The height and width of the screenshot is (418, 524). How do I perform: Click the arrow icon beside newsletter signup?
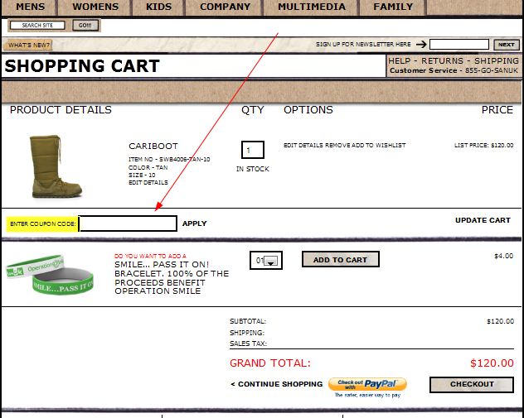[x=421, y=44]
